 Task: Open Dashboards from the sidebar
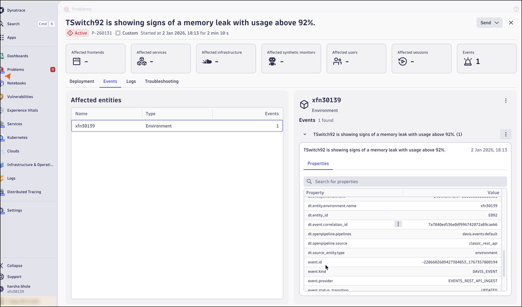tap(17, 56)
